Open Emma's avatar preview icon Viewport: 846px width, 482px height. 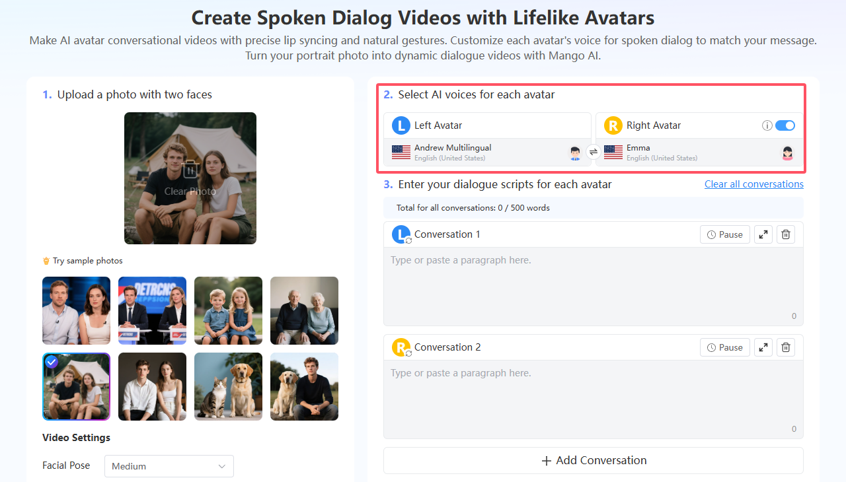pyautogui.click(x=787, y=153)
